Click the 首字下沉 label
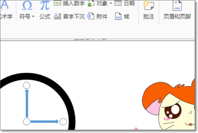 74,17
